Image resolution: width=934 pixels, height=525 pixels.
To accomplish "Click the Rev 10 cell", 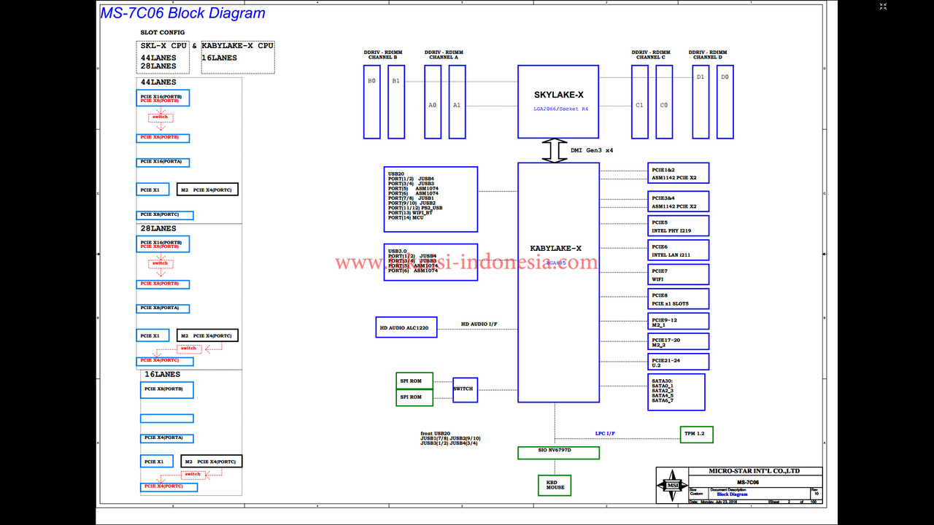I will pos(817,492).
